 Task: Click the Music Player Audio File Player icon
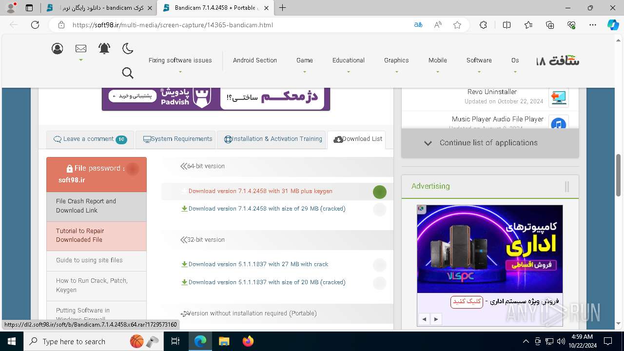[x=558, y=123]
